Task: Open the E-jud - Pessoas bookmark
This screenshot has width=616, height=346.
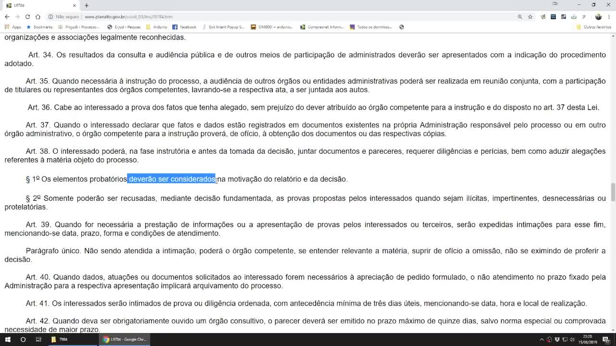Action: [x=124, y=27]
